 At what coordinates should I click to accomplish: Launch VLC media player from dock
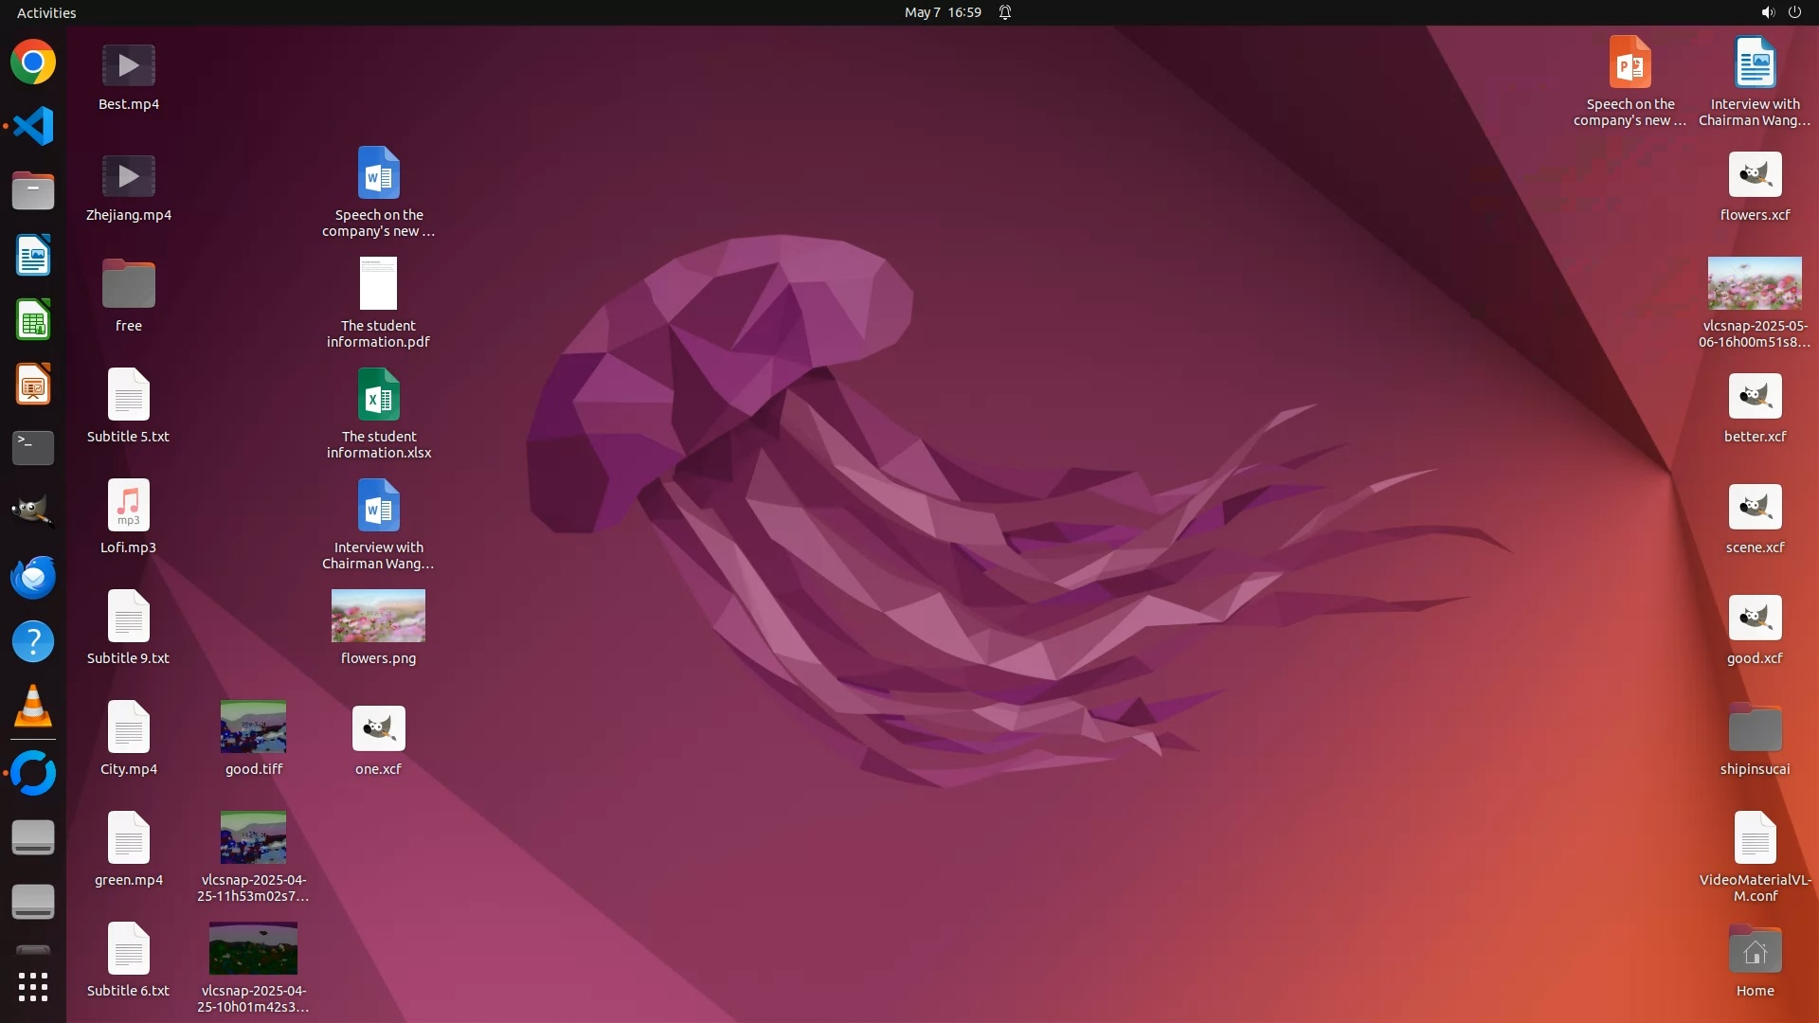point(33,707)
